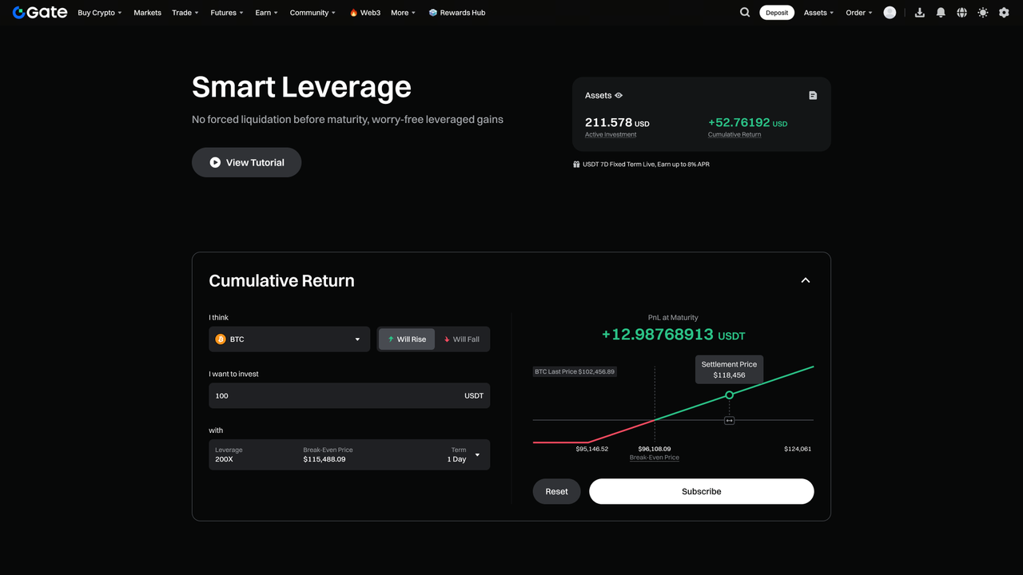The width and height of the screenshot is (1023, 575).
Task: Open settings gear in top bar
Action: [1004, 13]
